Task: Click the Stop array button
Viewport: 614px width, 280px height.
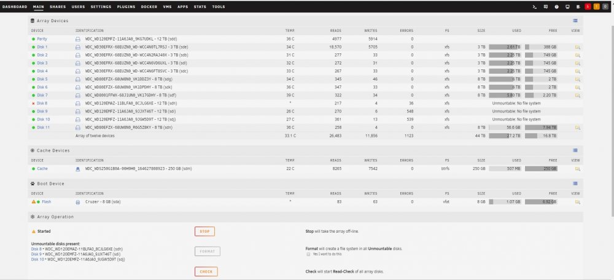Action: (204, 231)
